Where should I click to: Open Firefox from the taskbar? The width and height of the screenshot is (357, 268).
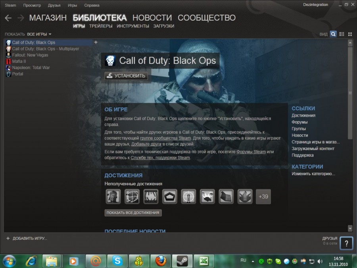161,261
